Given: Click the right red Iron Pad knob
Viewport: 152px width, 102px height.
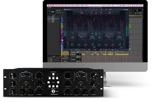Looking at the screenshot, I should 109,13.
